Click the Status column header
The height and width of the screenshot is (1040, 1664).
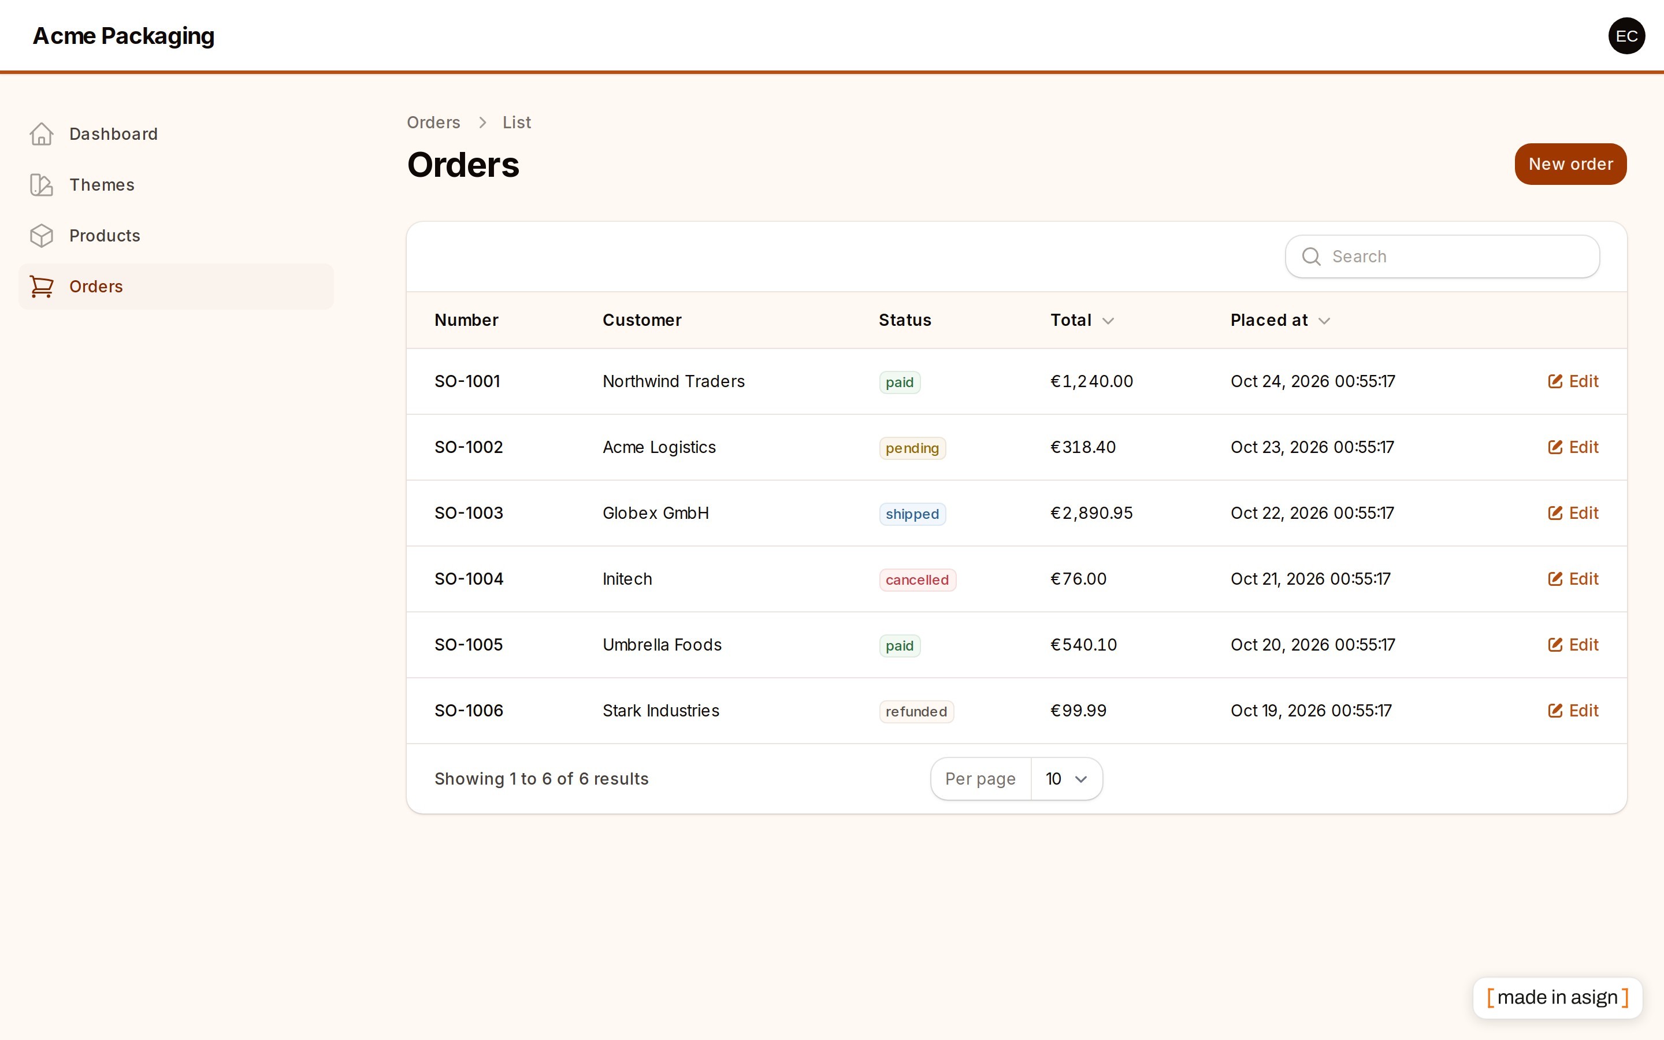tap(905, 321)
